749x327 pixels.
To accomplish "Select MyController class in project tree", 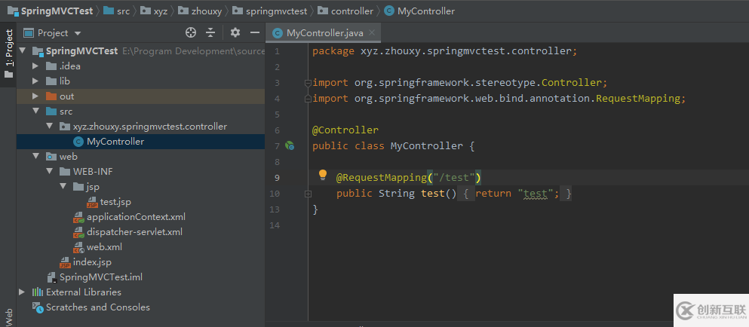I will (x=115, y=142).
